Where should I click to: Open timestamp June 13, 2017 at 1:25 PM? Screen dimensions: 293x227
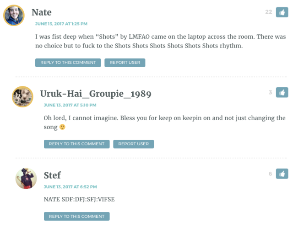pyautogui.click(x=61, y=24)
